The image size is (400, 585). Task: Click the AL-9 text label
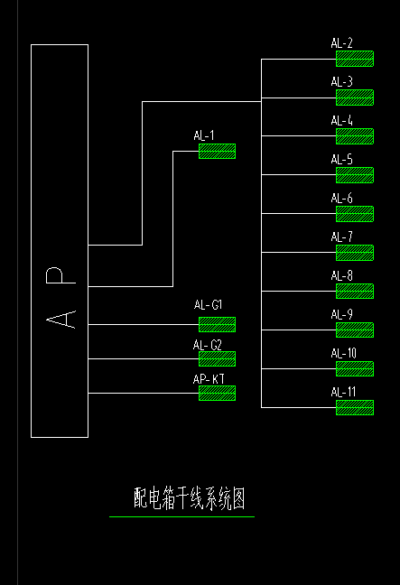click(341, 315)
